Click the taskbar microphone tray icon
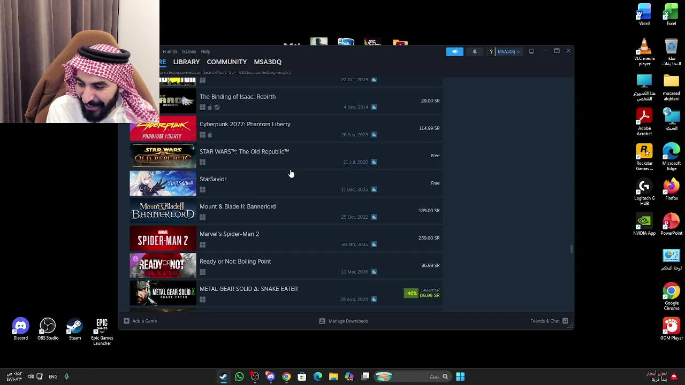 click(x=66, y=376)
